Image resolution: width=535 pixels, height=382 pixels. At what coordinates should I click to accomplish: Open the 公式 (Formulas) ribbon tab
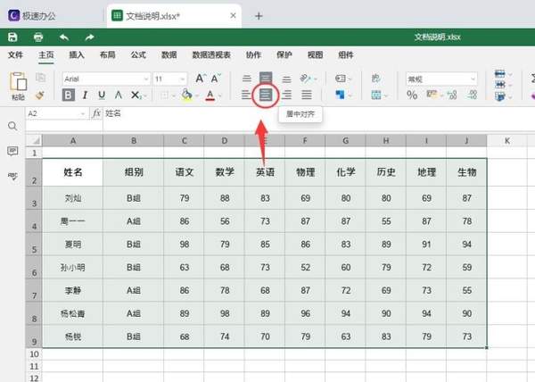(x=138, y=55)
